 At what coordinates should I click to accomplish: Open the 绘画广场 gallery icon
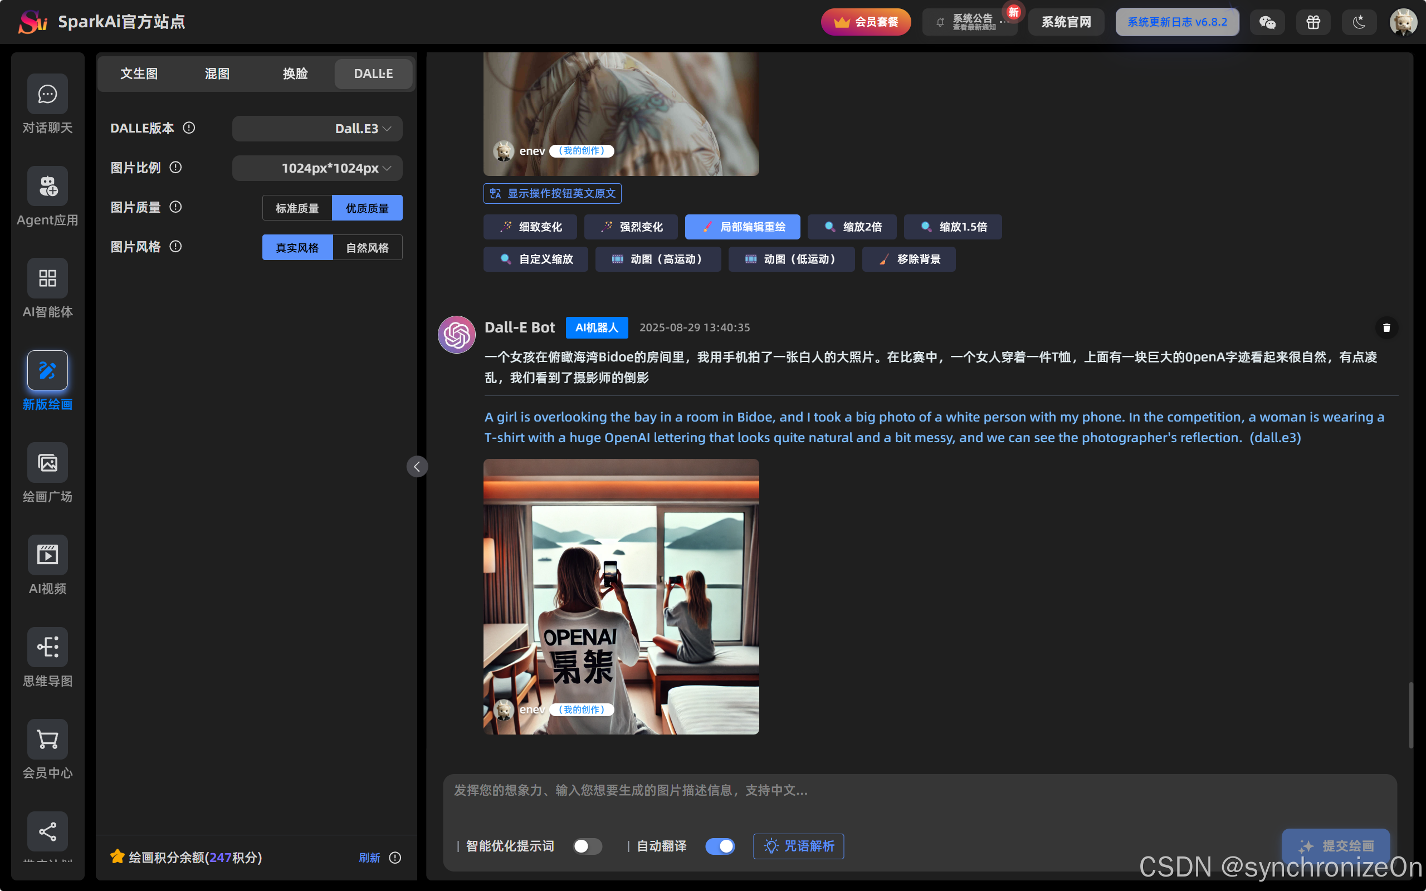point(47,463)
